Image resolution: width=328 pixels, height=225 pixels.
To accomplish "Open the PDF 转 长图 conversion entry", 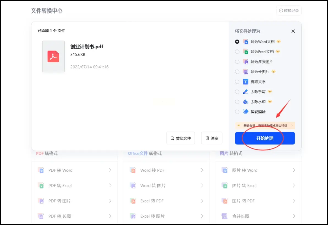I will pos(75,216).
